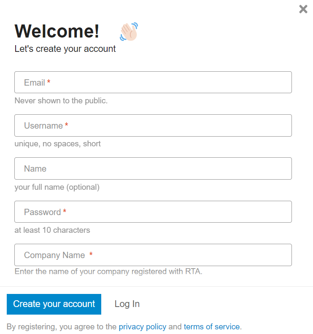Focus the Password entry field
The width and height of the screenshot is (313, 334).
pyautogui.click(x=153, y=212)
